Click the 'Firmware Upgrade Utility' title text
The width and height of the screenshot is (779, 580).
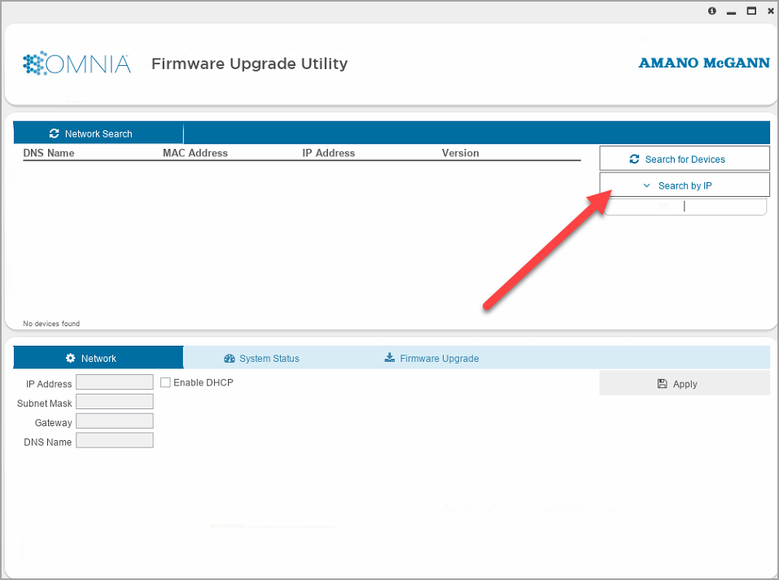(x=249, y=63)
